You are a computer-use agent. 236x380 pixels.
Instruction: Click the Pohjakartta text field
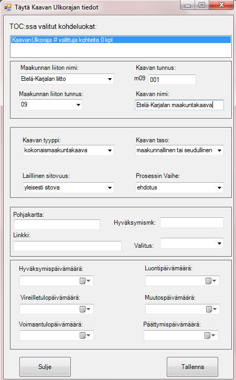point(57,225)
